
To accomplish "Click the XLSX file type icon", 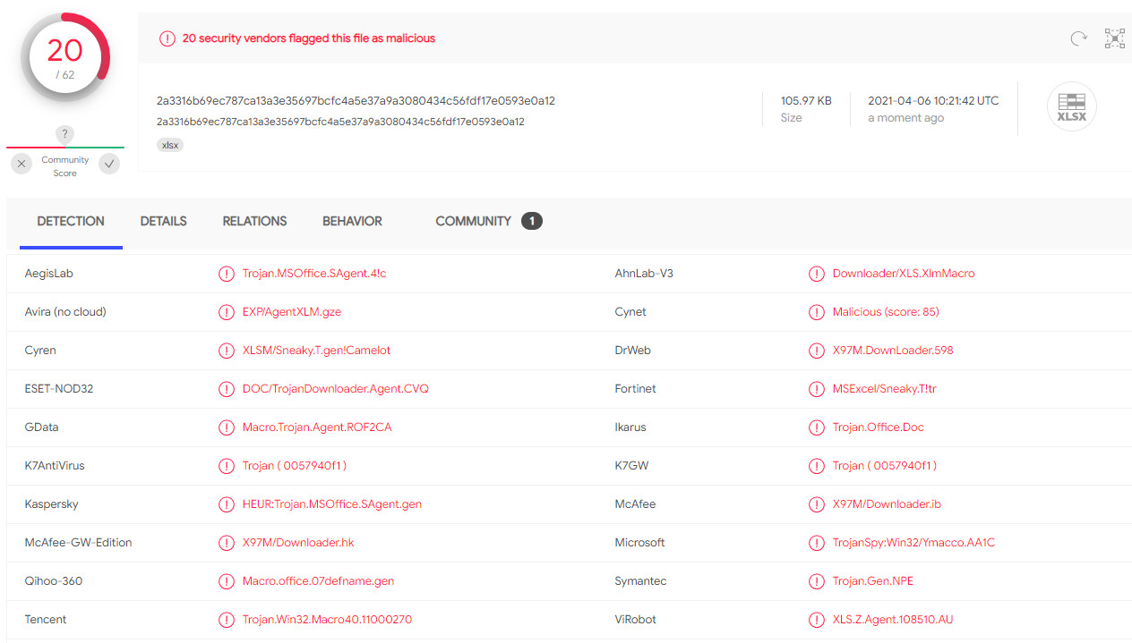I will pos(1071,106).
